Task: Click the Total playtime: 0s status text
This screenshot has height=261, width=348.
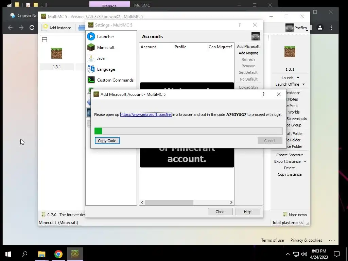Action: click(x=288, y=222)
